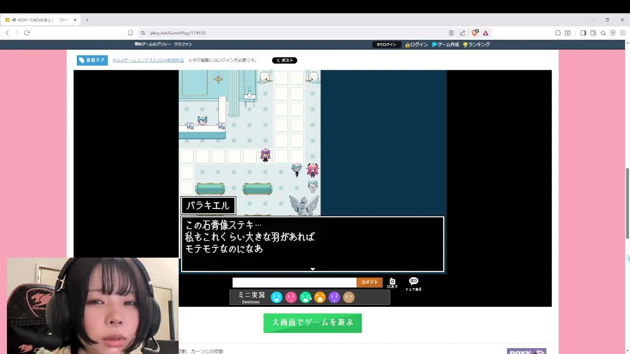Click the pink emoticon face
630x354 pixels.
(291, 297)
